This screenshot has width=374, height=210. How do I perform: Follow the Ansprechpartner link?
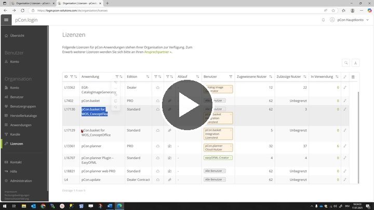pos(158,52)
